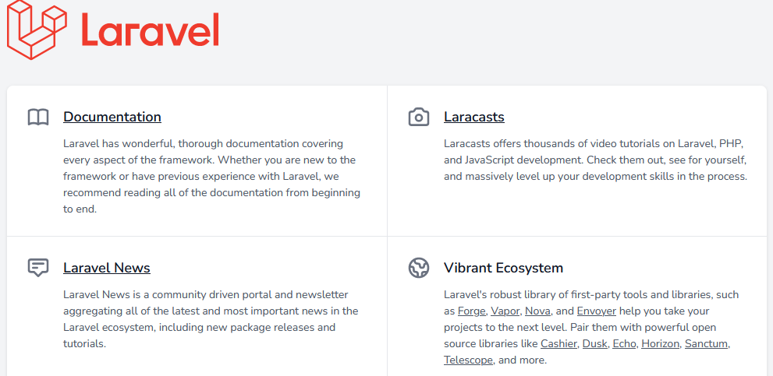Open the Sanctum library link
The width and height of the screenshot is (773, 376).
click(706, 344)
